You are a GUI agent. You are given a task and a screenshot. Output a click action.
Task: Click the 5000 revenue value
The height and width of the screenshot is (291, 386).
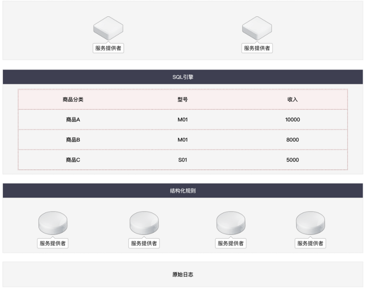(x=292, y=160)
